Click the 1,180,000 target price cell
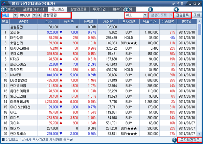 click(152, 75)
